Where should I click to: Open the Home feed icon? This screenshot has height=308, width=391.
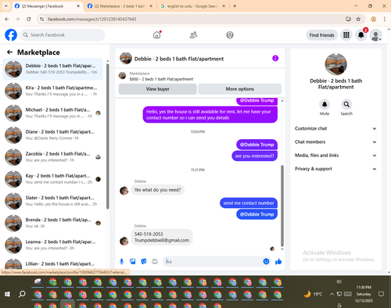pyautogui.click(x=157, y=34)
